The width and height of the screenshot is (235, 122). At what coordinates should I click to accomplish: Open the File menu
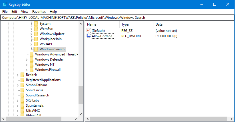point(5,12)
